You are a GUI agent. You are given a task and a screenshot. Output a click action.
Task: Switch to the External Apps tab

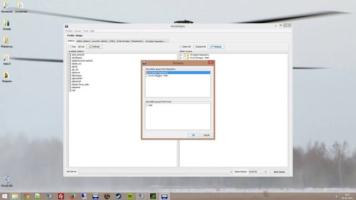click(123, 41)
